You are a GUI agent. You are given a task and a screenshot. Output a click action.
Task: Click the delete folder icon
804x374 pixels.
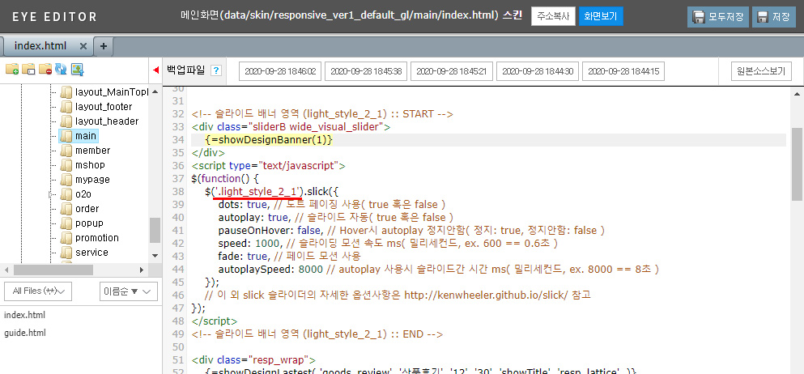tap(45, 69)
